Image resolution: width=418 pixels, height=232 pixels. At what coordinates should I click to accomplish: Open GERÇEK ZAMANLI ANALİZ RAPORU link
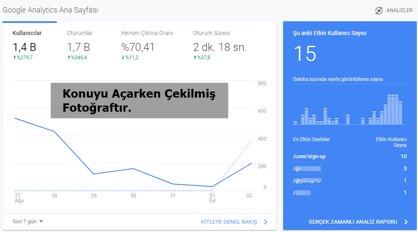click(353, 222)
